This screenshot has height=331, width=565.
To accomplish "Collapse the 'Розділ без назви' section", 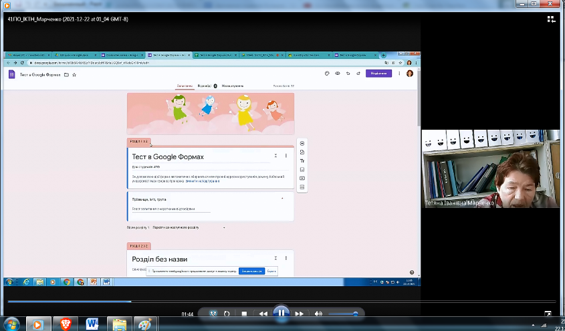I will tap(275, 258).
